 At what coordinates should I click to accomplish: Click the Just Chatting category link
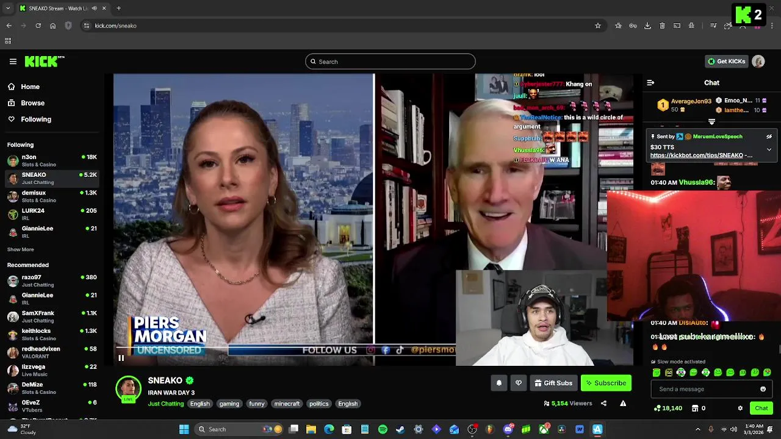point(165,404)
